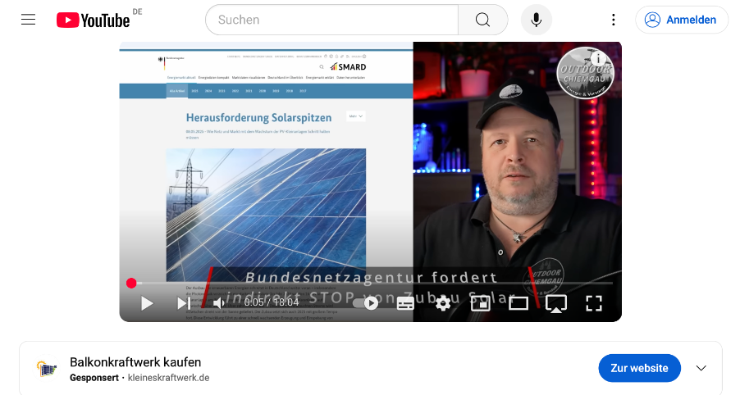Image resolution: width=740 pixels, height=395 pixels.
Task: Click the Zur website ad button
Action: pyautogui.click(x=639, y=368)
